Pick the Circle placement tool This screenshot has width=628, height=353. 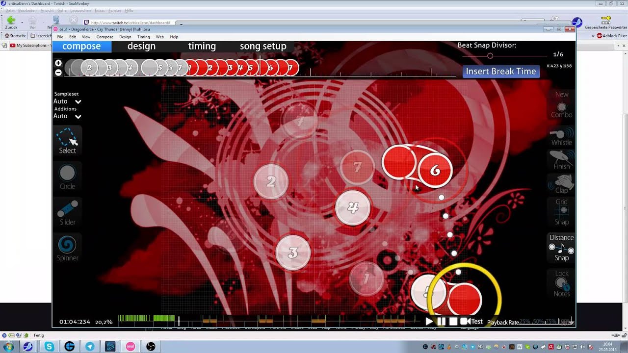click(67, 177)
